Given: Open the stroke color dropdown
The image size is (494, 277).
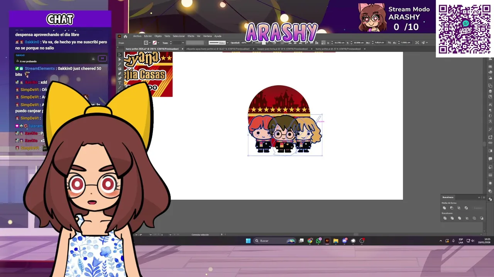Looking at the screenshot, I should coord(158,43).
